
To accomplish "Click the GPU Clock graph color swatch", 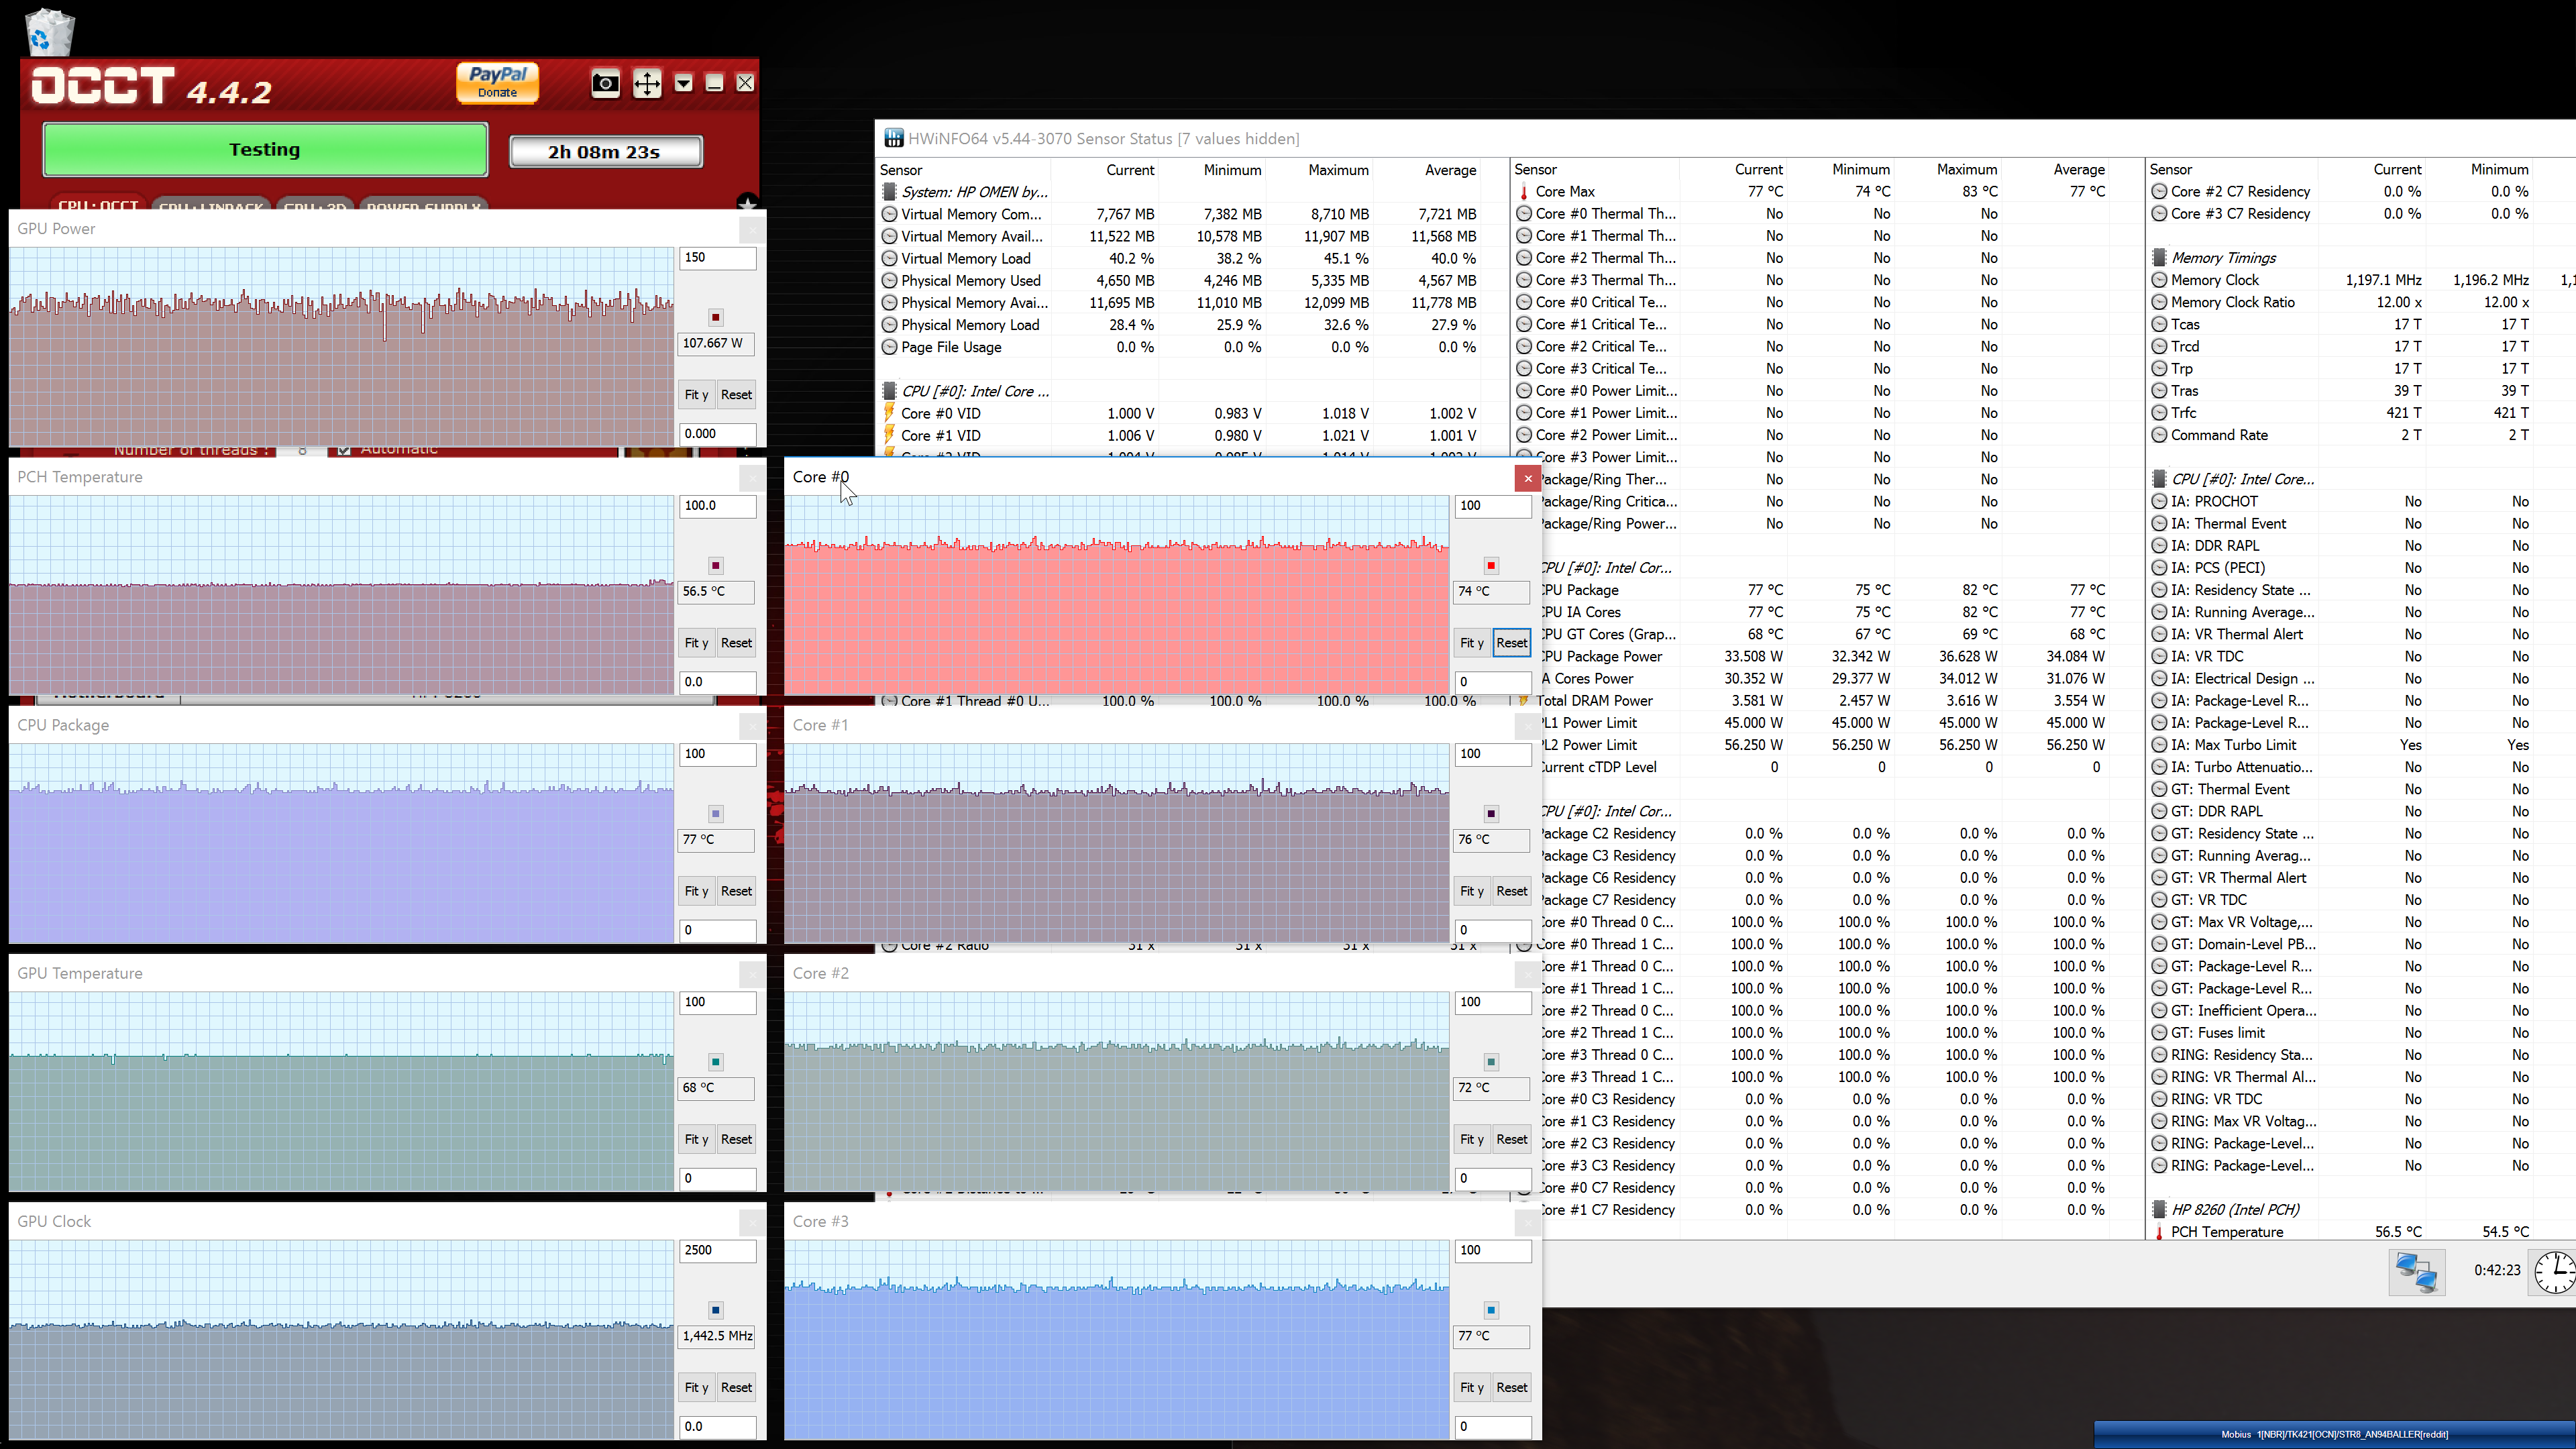I will pos(716,1309).
